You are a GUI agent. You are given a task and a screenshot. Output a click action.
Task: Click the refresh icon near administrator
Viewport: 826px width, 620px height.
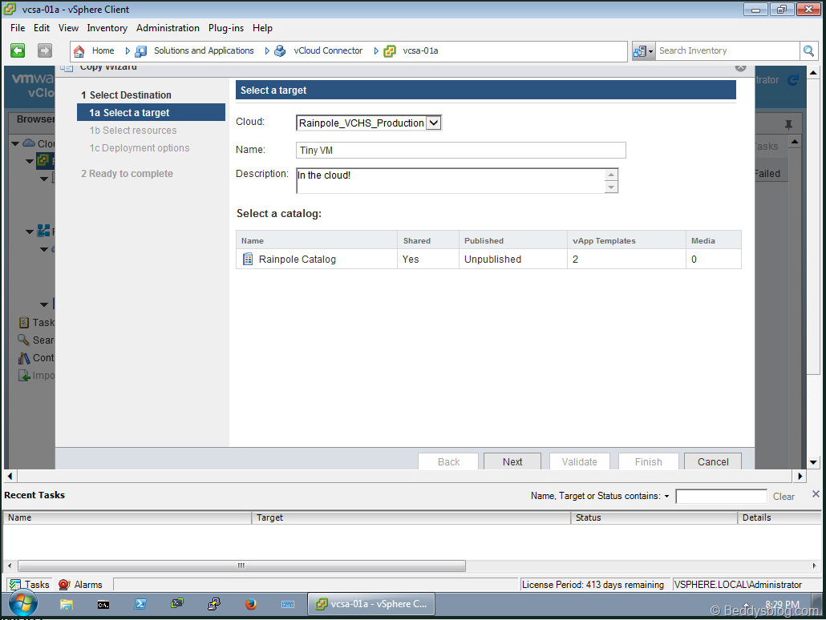click(x=793, y=80)
